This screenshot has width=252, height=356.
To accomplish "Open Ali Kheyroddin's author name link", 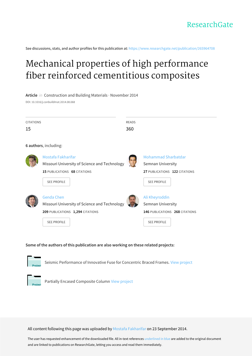I will 156,197.
